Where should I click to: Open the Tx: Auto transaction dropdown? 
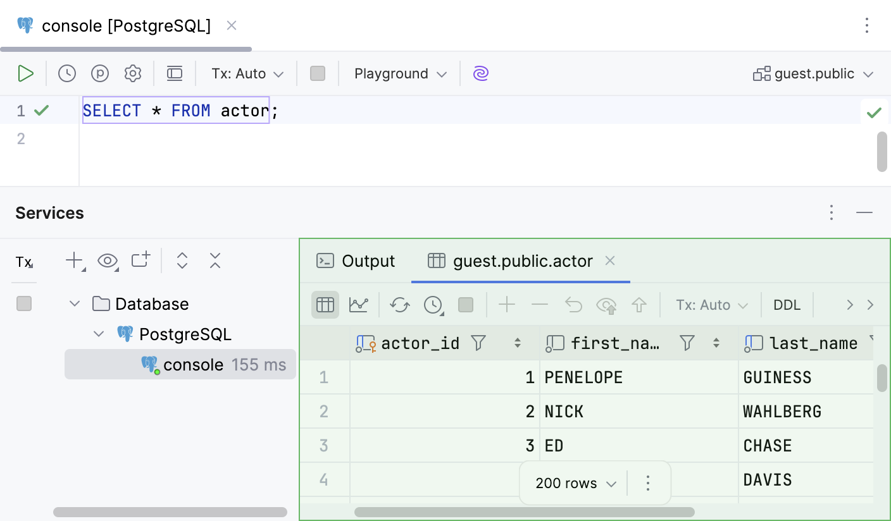(x=246, y=73)
